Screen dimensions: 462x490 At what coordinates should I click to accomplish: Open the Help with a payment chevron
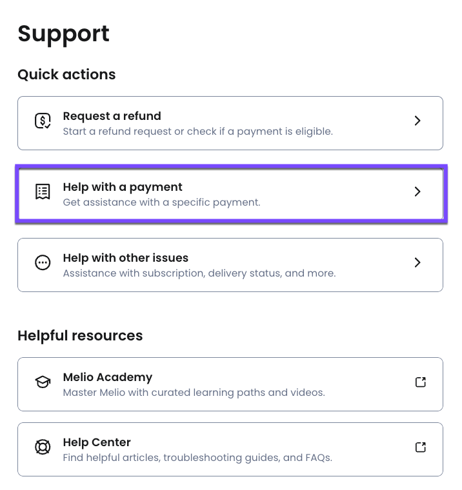tap(417, 191)
